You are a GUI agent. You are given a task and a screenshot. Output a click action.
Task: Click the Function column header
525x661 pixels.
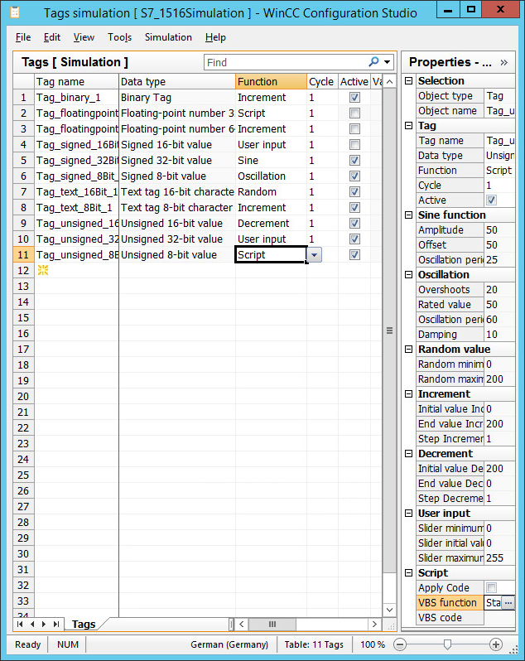coord(270,82)
